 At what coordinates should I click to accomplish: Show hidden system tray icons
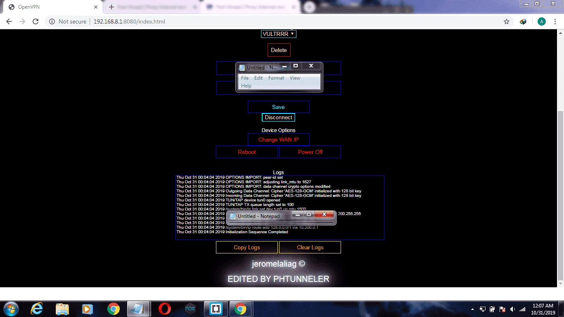[x=473, y=309]
